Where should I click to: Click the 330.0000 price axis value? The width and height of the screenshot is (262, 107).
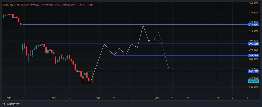253,13
